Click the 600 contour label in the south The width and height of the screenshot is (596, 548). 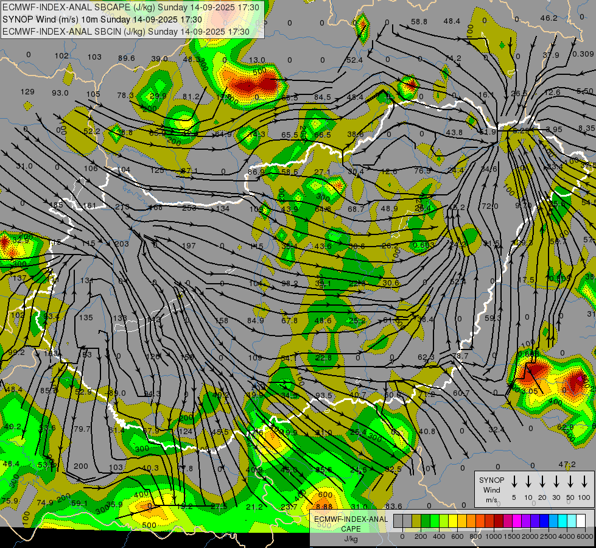point(325,494)
